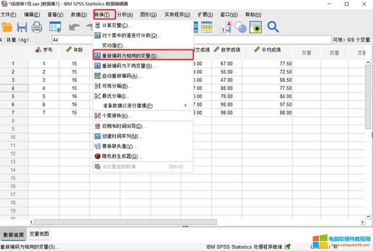
Task: Open the variables grid toolbar icon
Action: coord(207,27)
